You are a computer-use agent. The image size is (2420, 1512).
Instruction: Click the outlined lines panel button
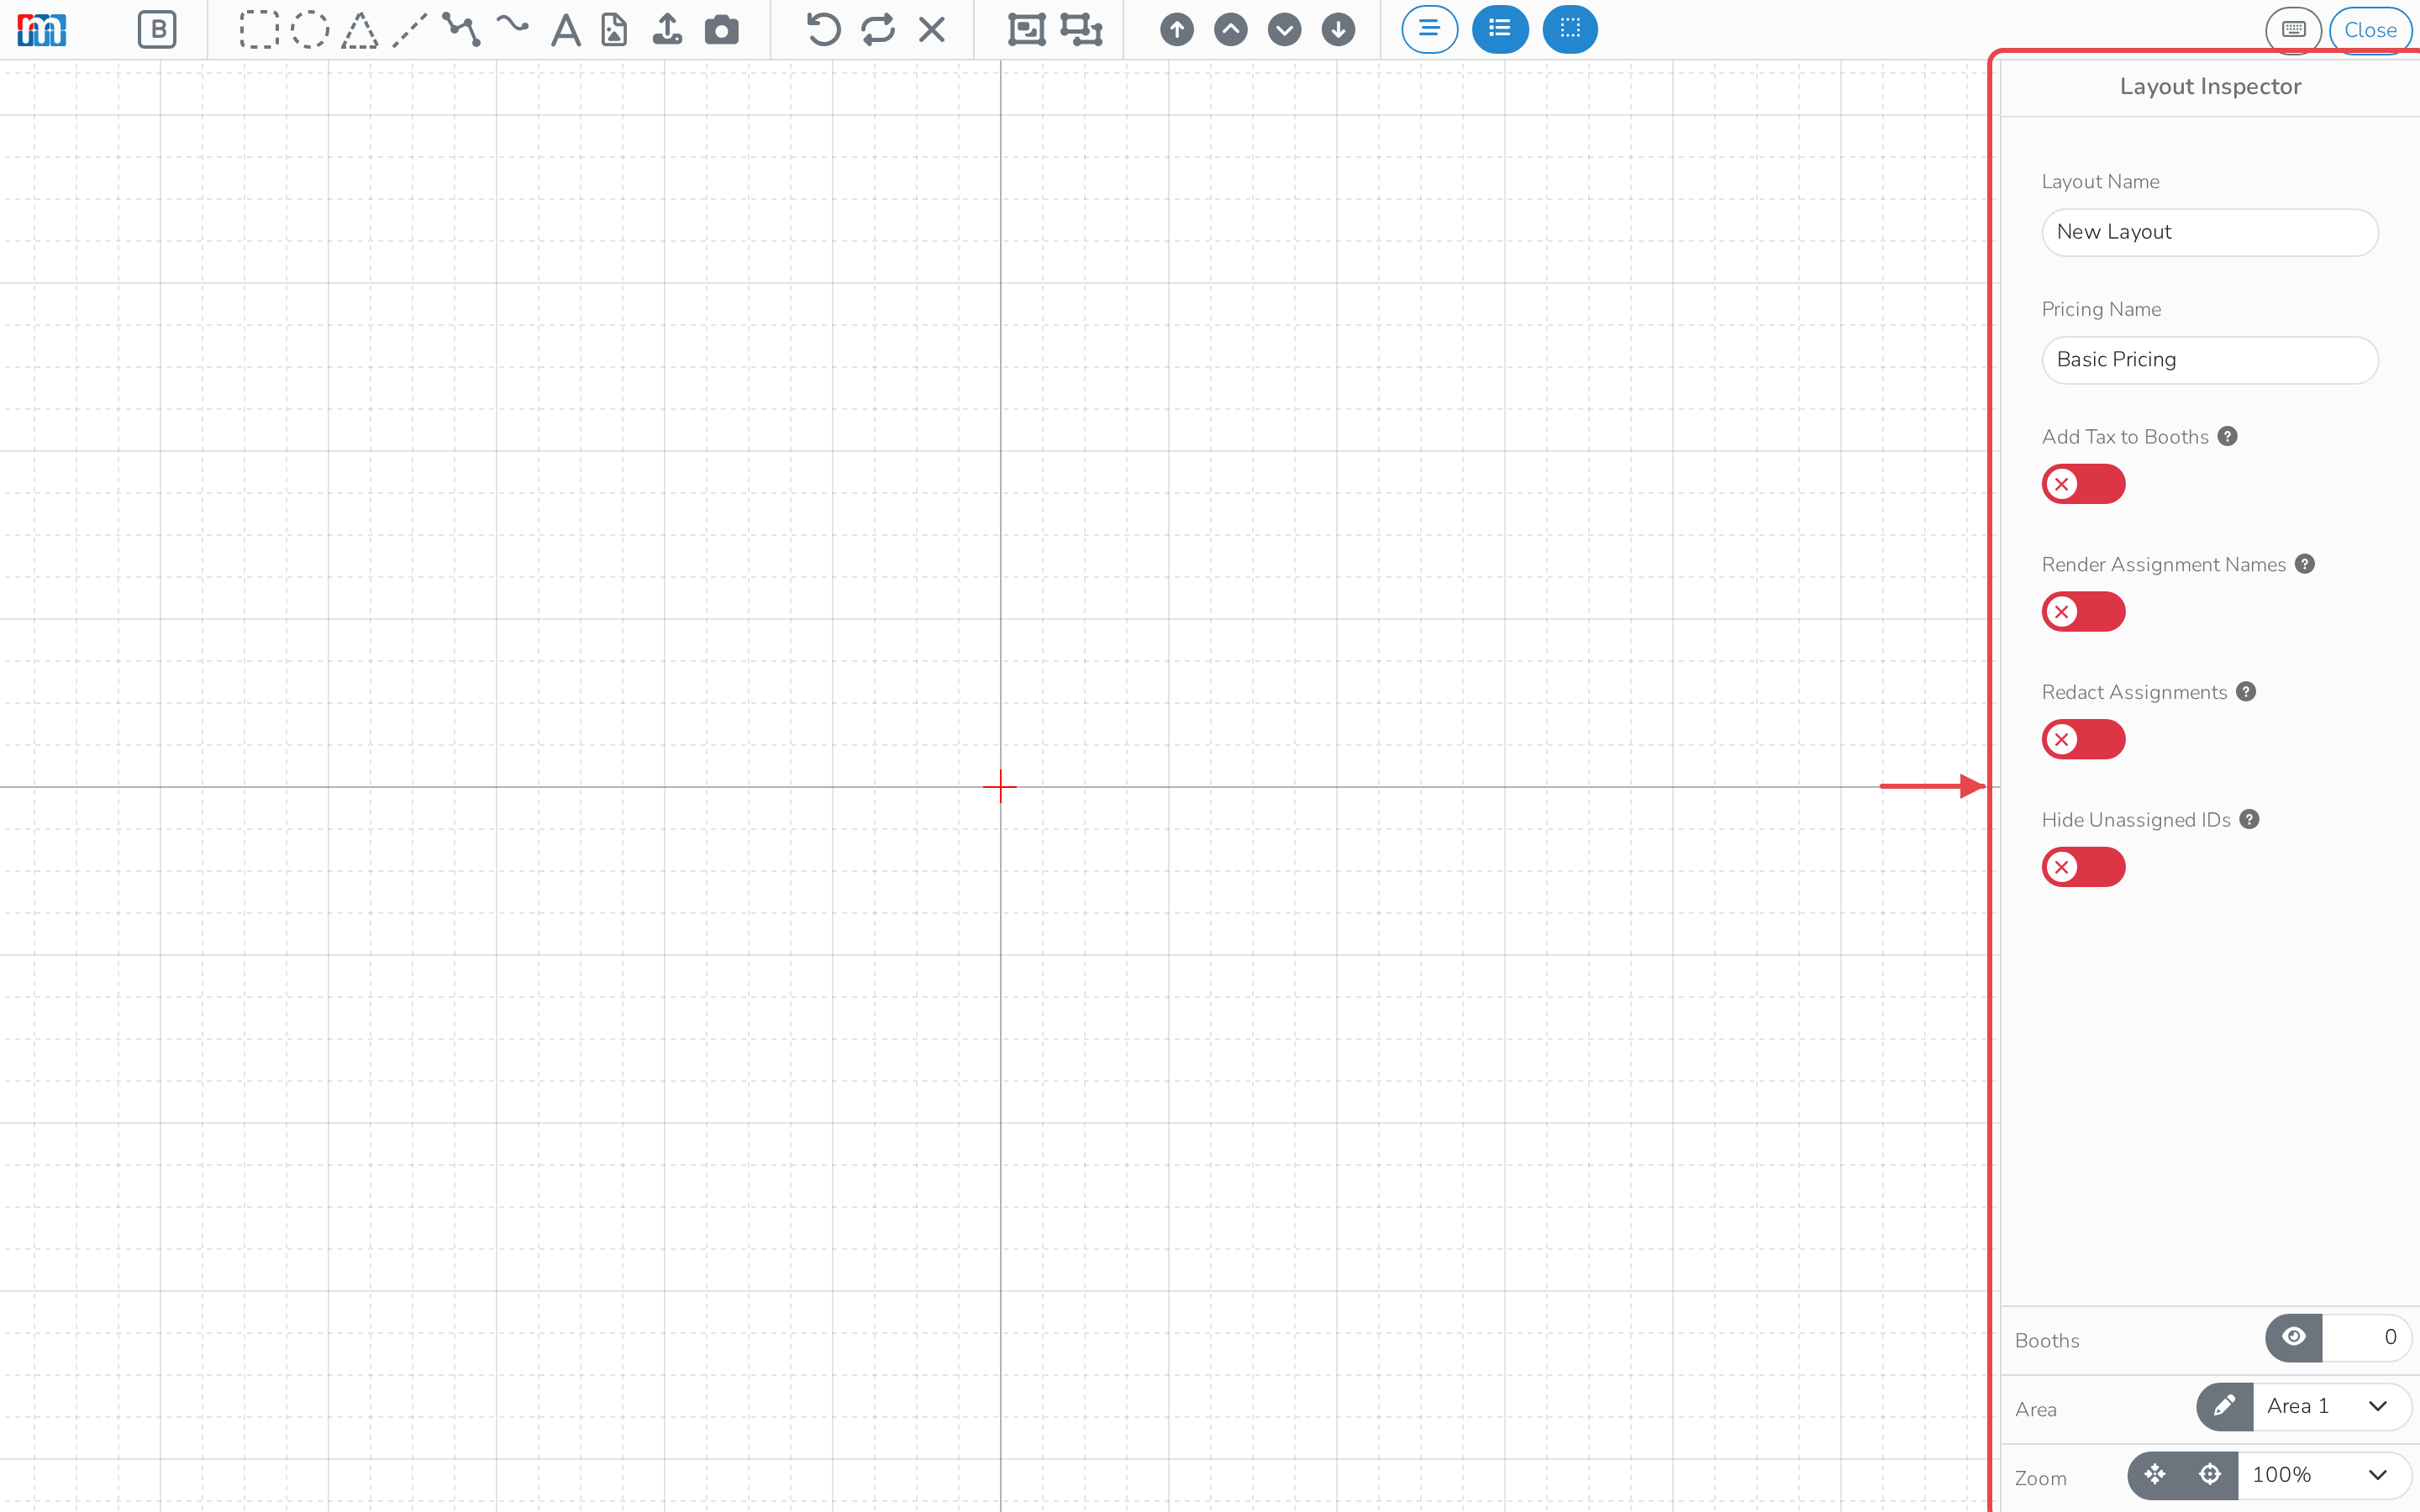1430,29
